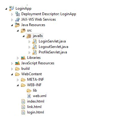Click the LoginApp project icon
Viewport: 121px width, 125px height.
(x=11, y=8)
